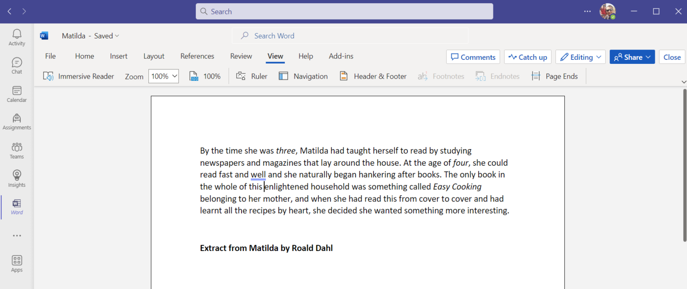This screenshot has height=289, width=687.
Task: Open the Editing mode dropdown
Action: (x=580, y=57)
